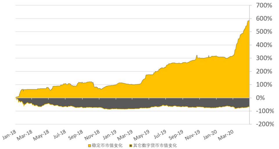279x149 pixels.
Task: Click the 0% y-axis label
Action: click(x=267, y=98)
